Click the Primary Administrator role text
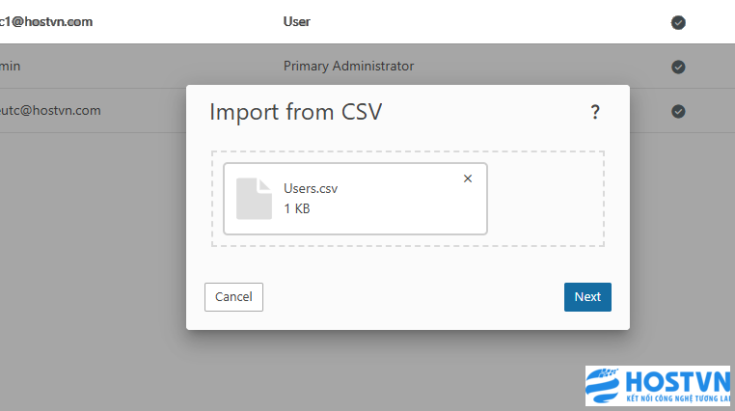Viewport: 735px width, 411px height. [x=348, y=67]
